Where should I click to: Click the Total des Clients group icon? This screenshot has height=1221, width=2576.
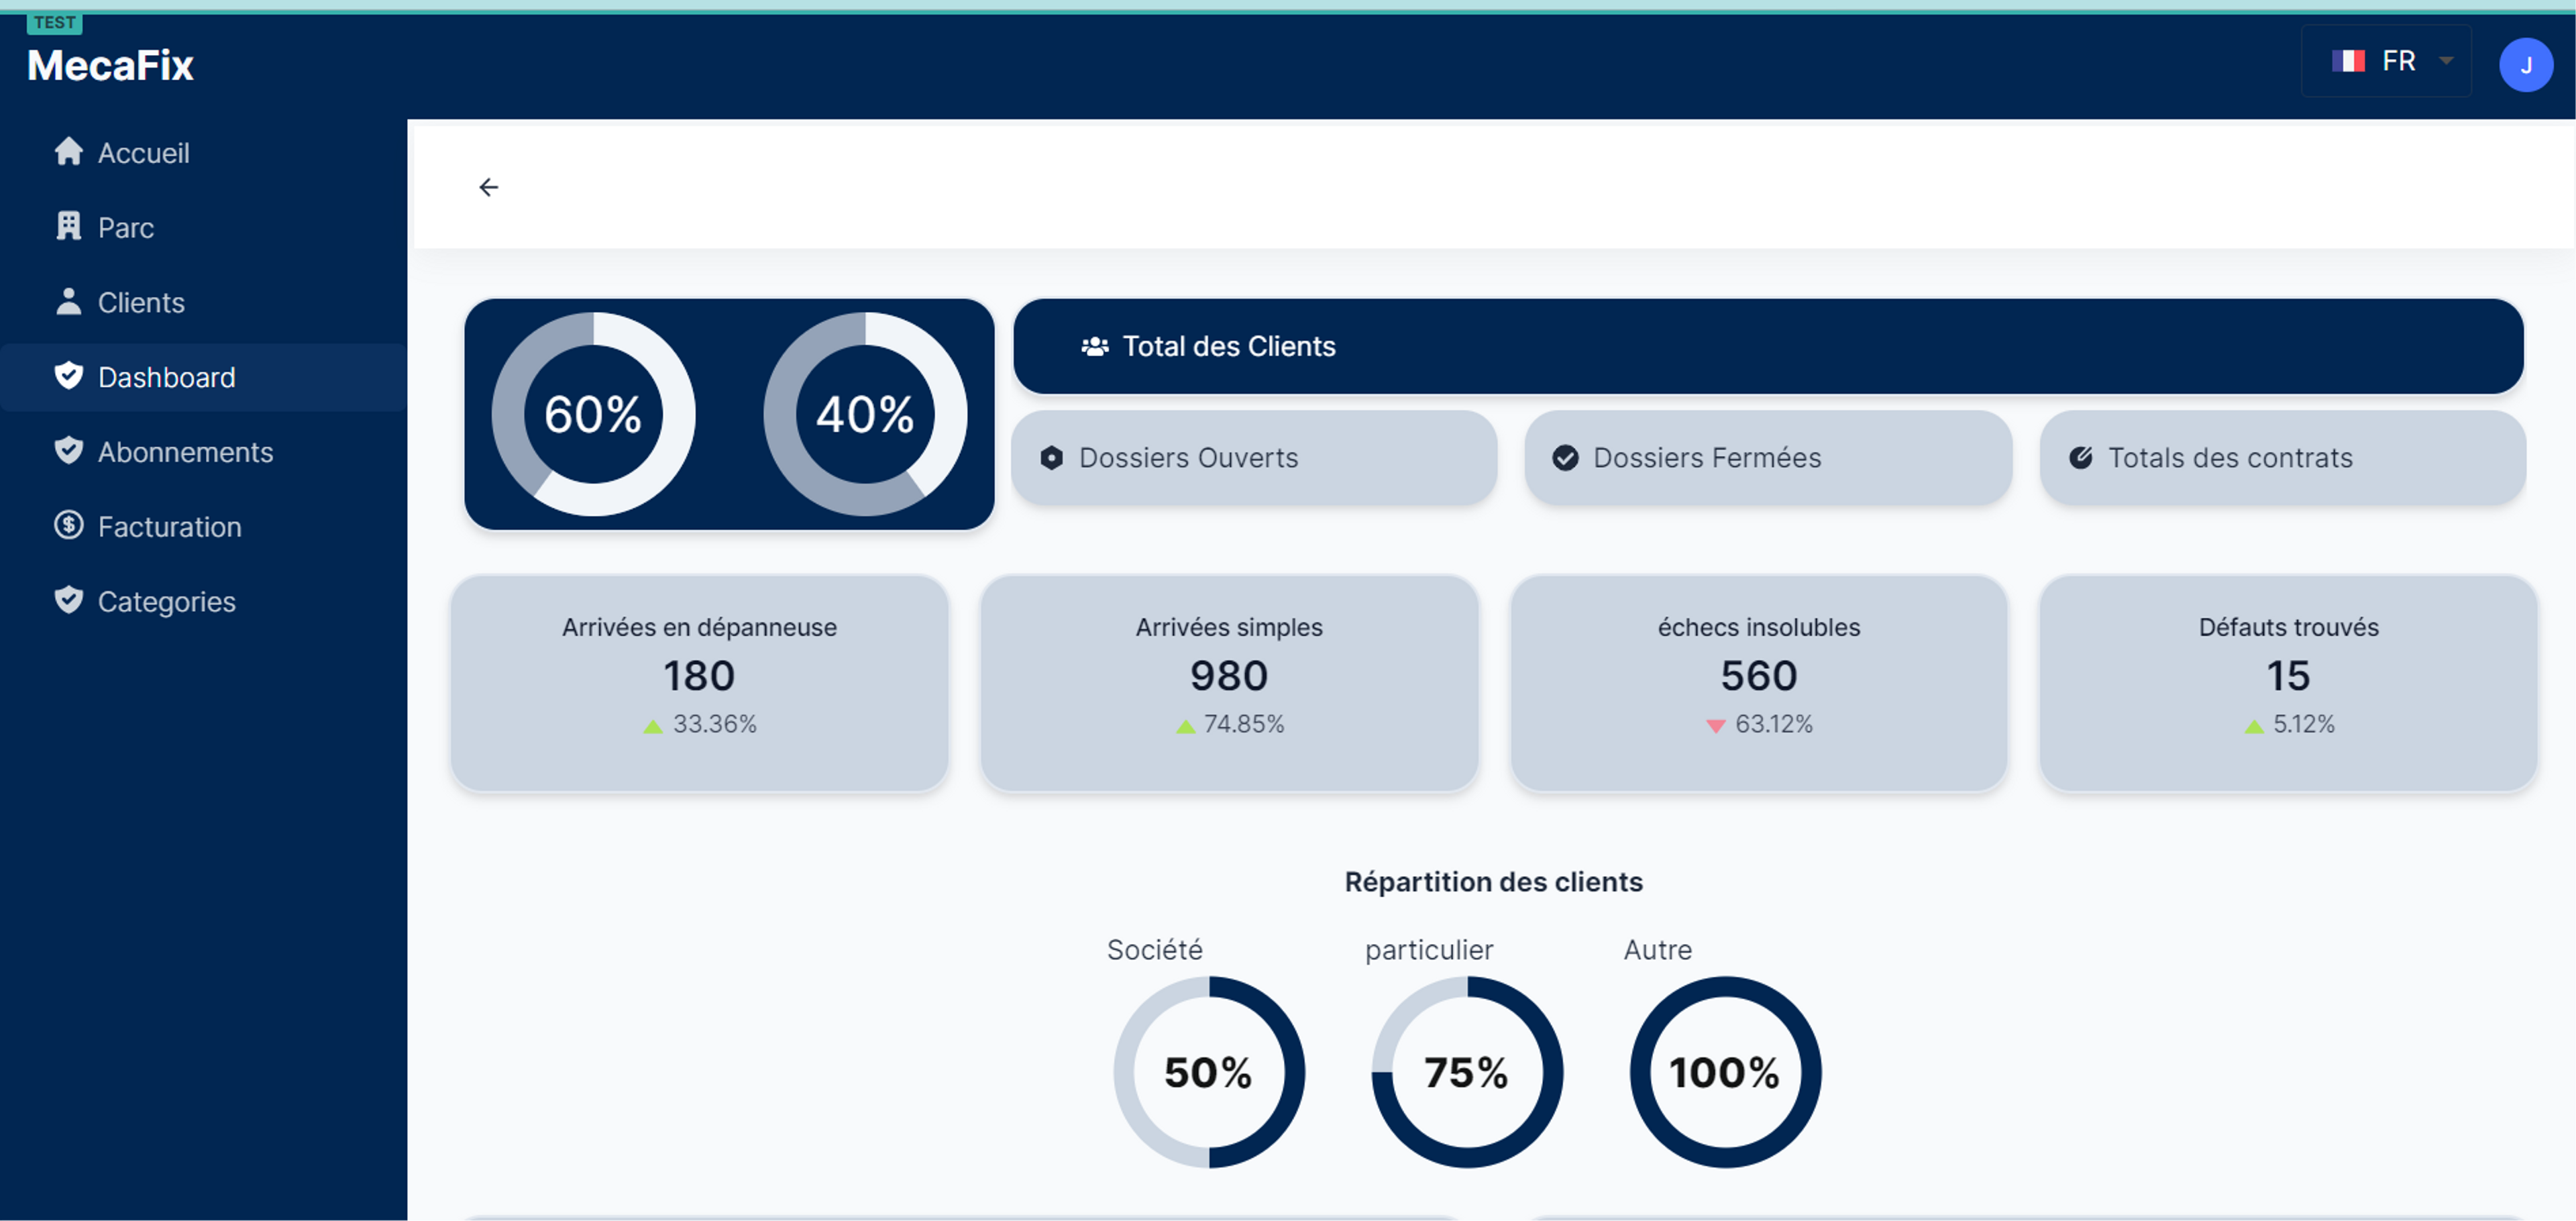click(1095, 346)
